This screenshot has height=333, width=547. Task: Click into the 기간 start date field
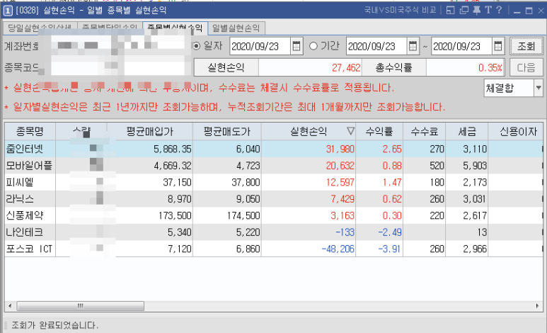(x=376, y=46)
